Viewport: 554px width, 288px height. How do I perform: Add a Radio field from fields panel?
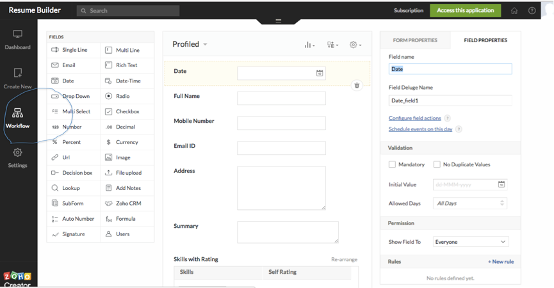[127, 96]
